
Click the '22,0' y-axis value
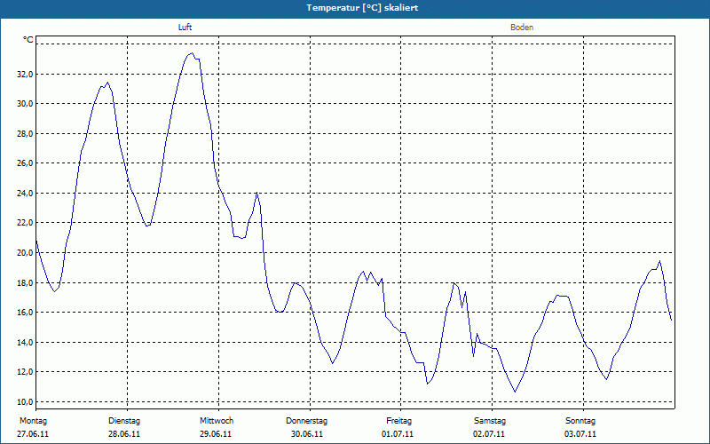25,223
